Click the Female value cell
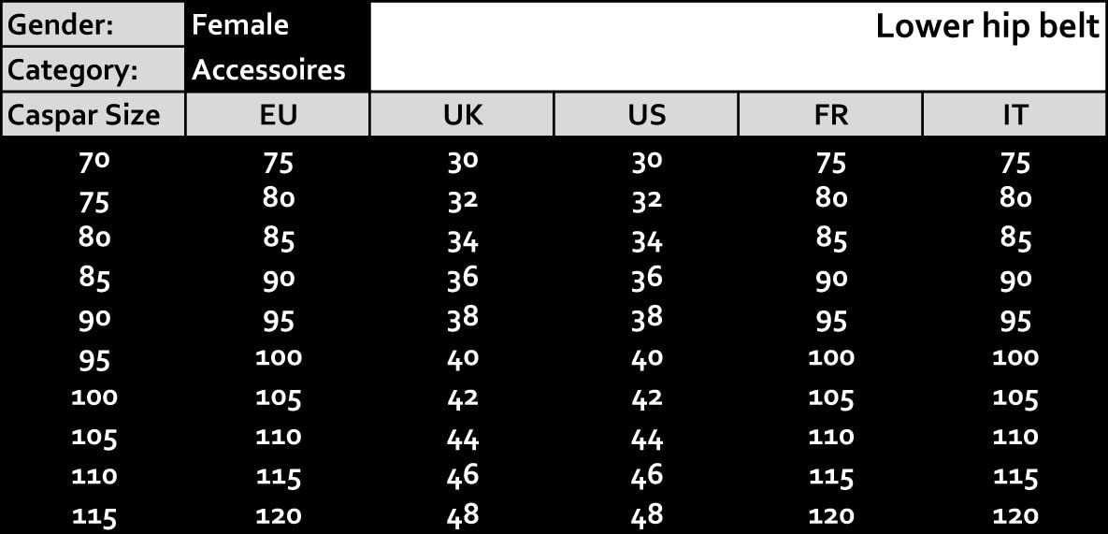The image size is (1108, 534). [240, 24]
